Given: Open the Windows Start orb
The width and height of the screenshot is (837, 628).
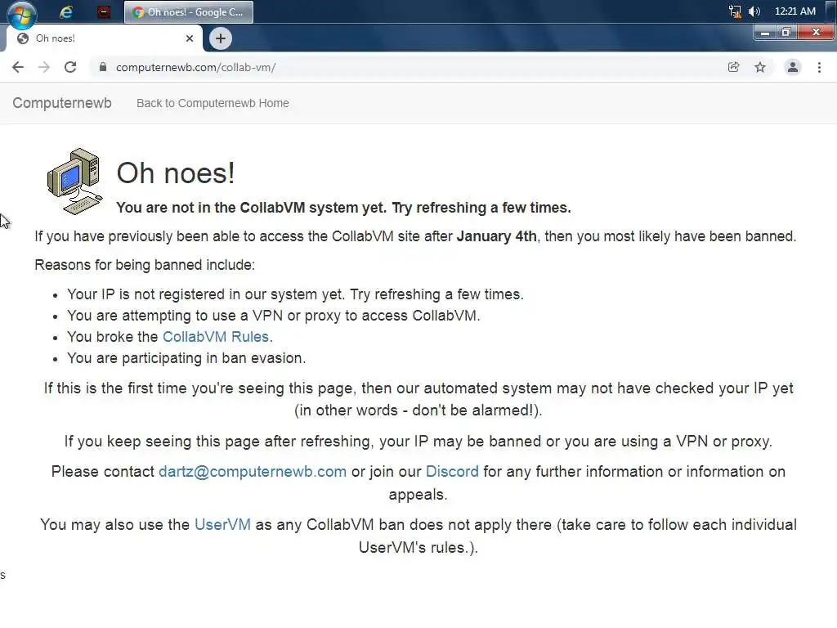Looking at the screenshot, I should (x=21, y=13).
